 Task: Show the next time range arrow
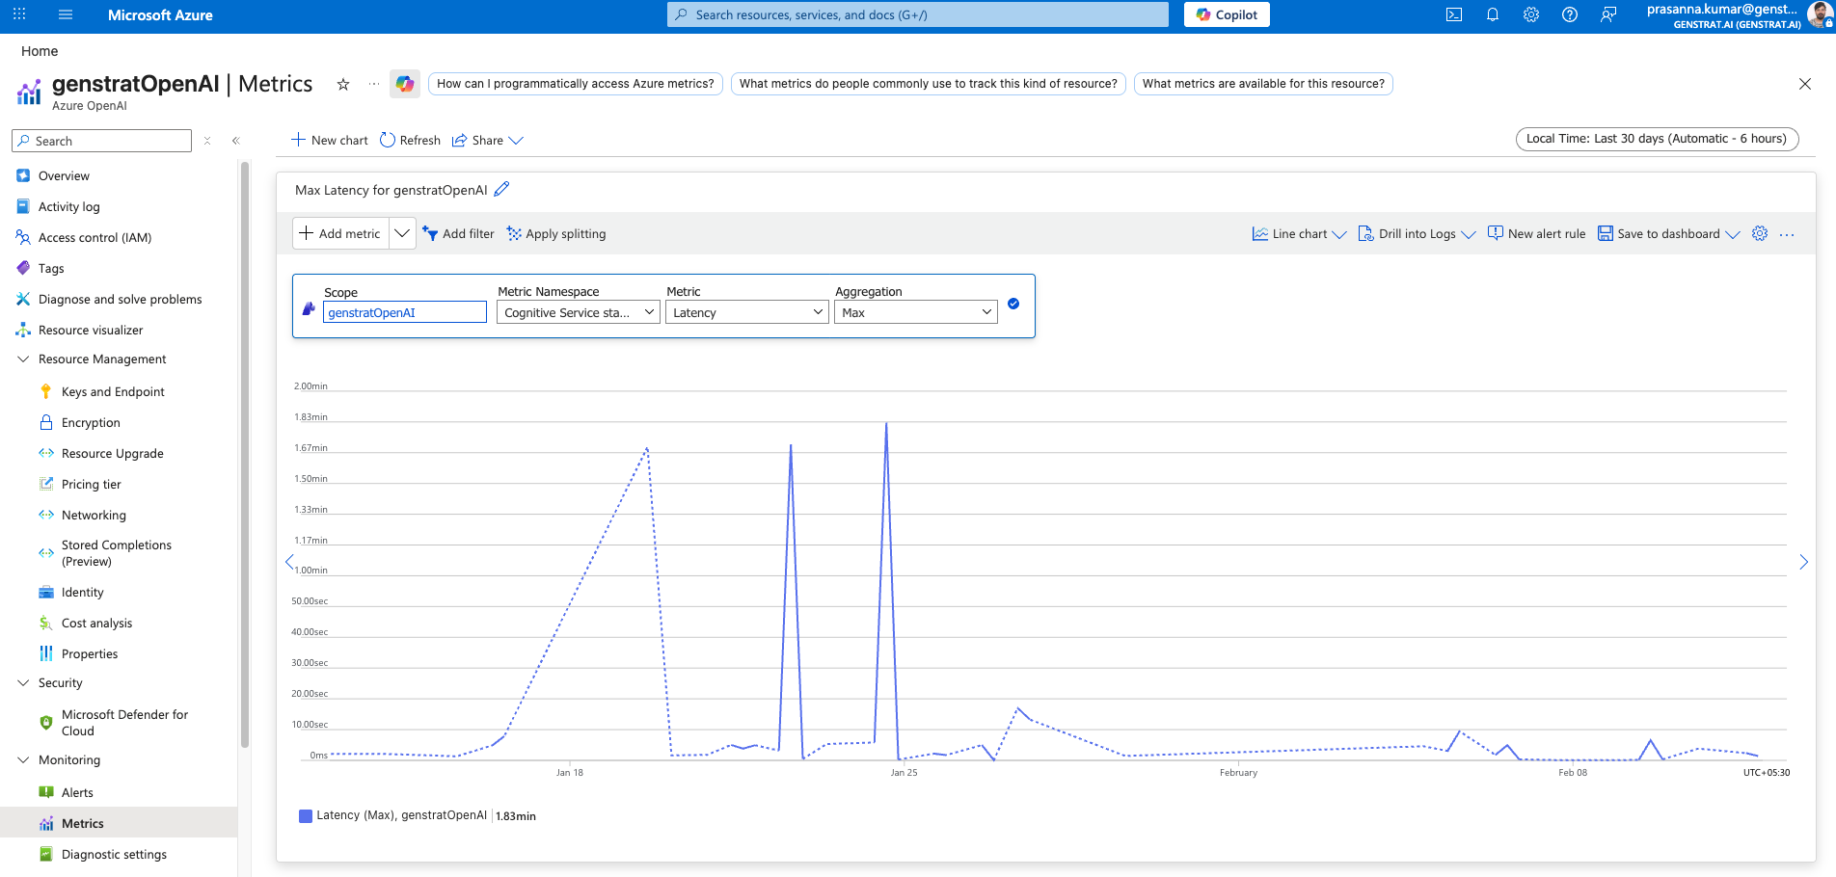click(1803, 561)
